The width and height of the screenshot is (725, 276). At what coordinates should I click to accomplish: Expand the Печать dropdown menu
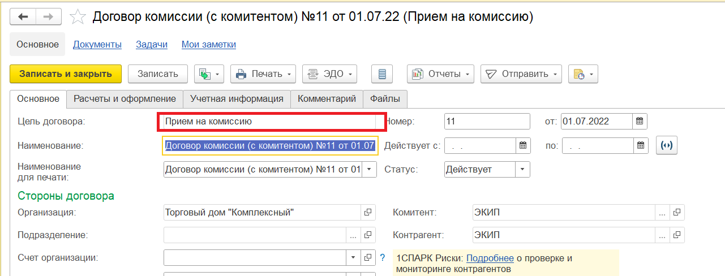click(263, 74)
